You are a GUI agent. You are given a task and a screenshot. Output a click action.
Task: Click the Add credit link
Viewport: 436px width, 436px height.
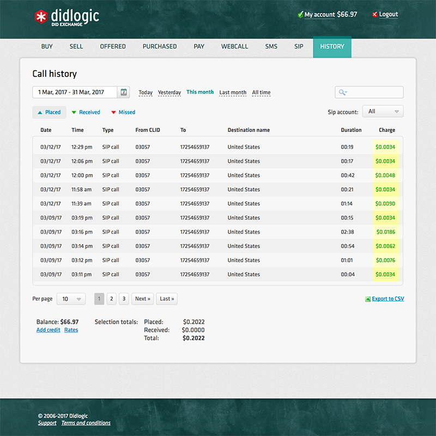pos(49,330)
